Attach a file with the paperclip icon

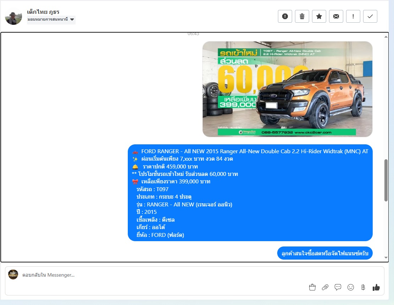coord(325,287)
